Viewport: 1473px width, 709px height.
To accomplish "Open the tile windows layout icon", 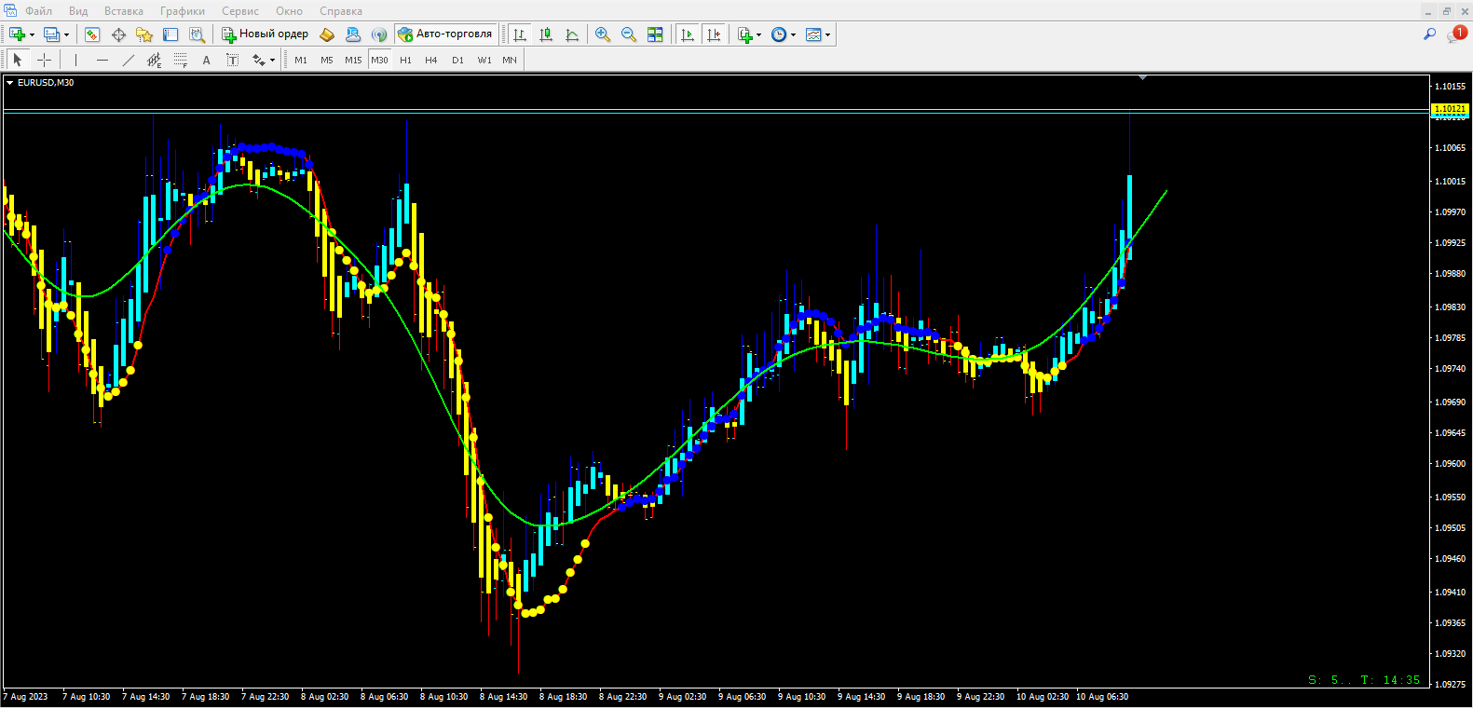I will click(x=655, y=34).
